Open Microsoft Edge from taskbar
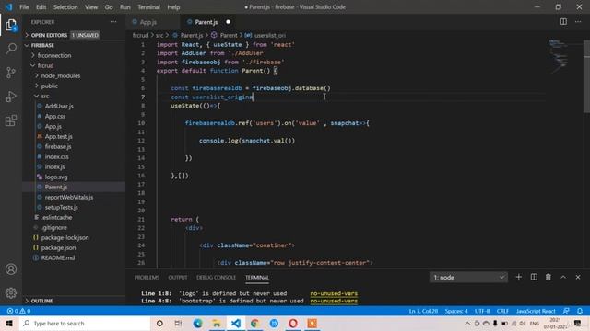 click(x=197, y=323)
